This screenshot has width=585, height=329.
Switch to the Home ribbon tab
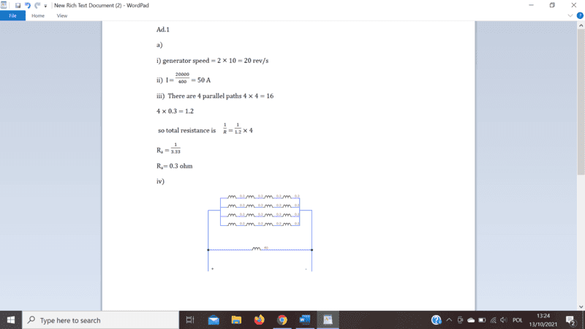point(38,15)
